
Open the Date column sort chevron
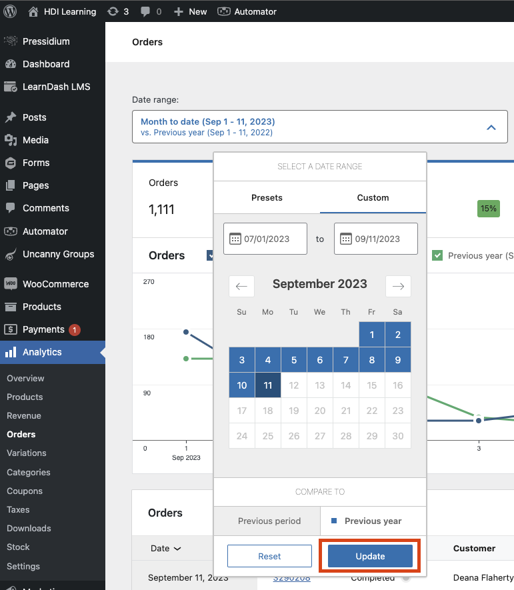coord(177,549)
